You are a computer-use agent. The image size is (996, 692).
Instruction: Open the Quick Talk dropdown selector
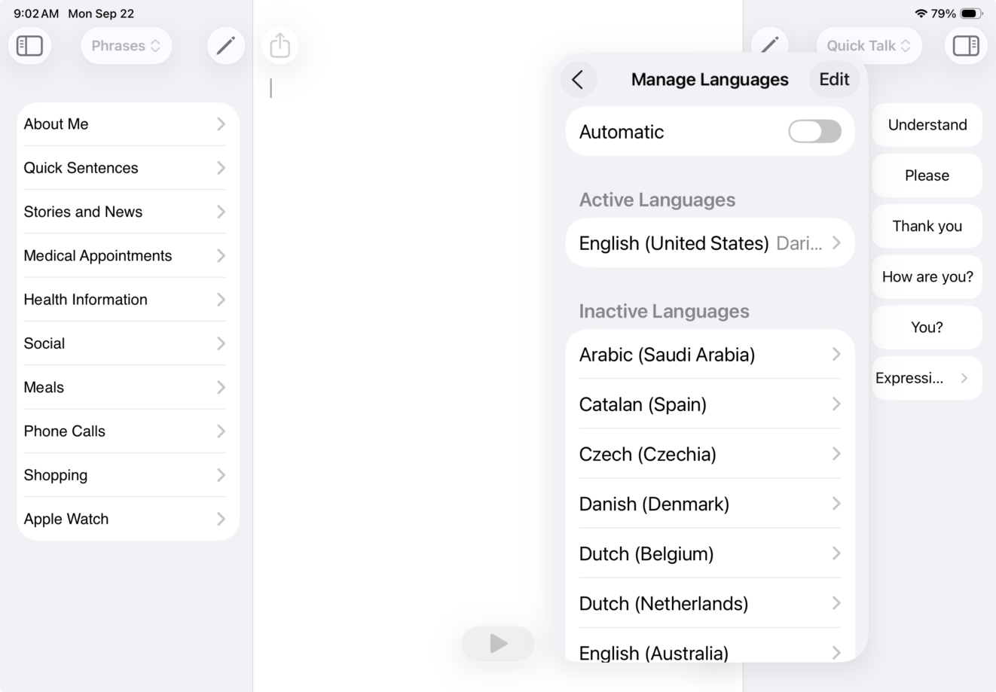[x=868, y=46]
